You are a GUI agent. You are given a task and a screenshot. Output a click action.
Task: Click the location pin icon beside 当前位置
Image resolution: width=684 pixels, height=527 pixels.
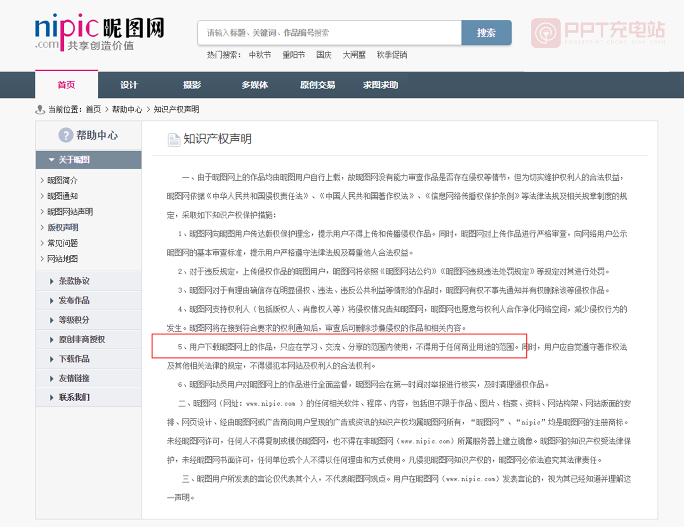(40, 109)
